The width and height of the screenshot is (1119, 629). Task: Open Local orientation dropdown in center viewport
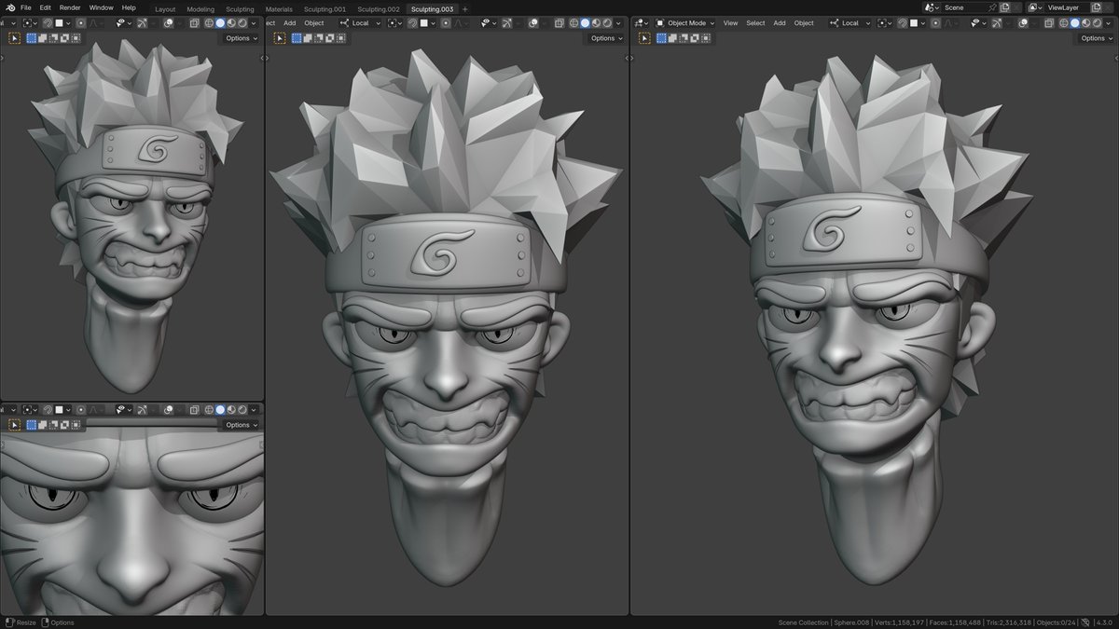(x=360, y=23)
